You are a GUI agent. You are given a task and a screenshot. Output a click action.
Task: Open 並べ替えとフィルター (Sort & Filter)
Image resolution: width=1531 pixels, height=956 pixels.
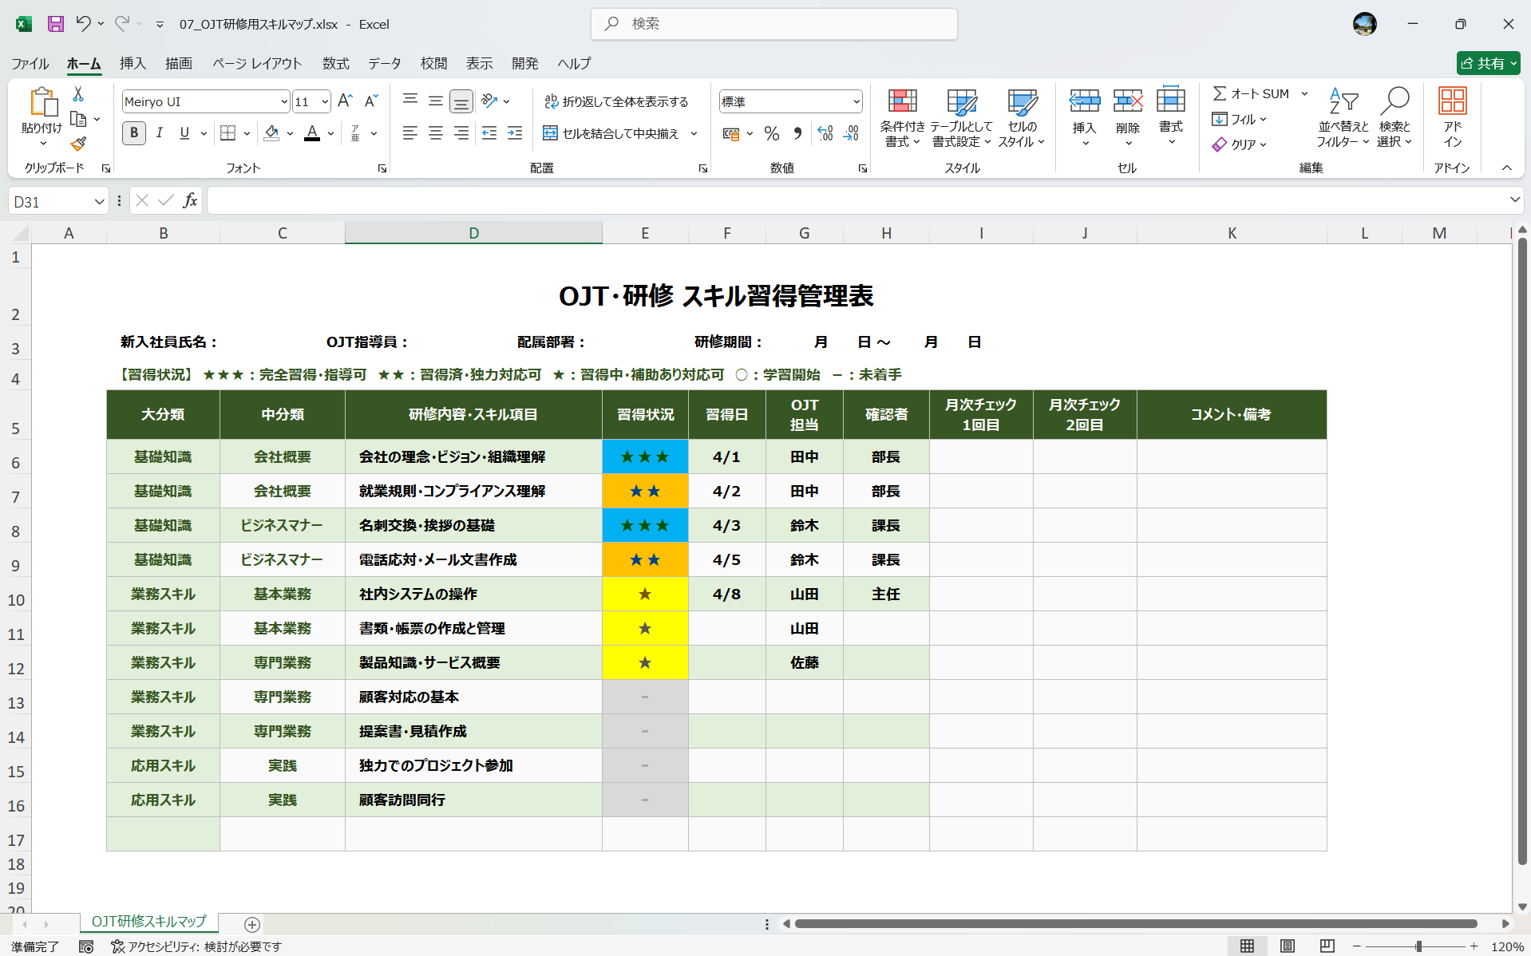(1343, 118)
